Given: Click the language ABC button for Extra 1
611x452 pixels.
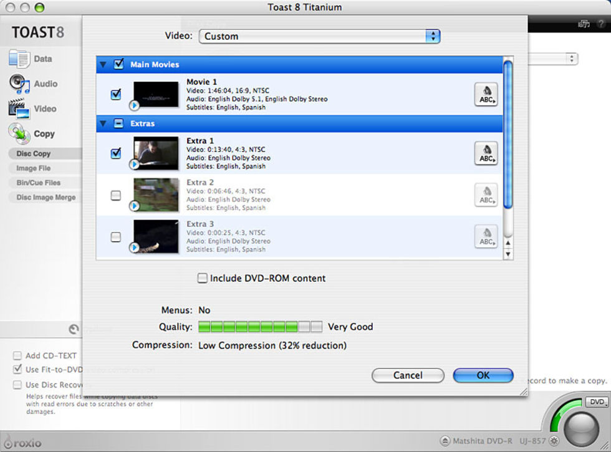Looking at the screenshot, I should [x=486, y=153].
